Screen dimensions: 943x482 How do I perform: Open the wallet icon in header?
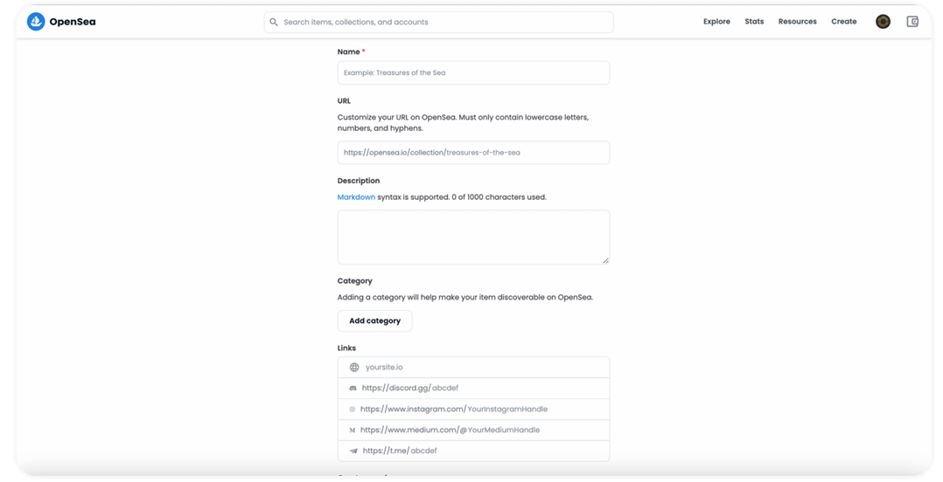pos(912,22)
